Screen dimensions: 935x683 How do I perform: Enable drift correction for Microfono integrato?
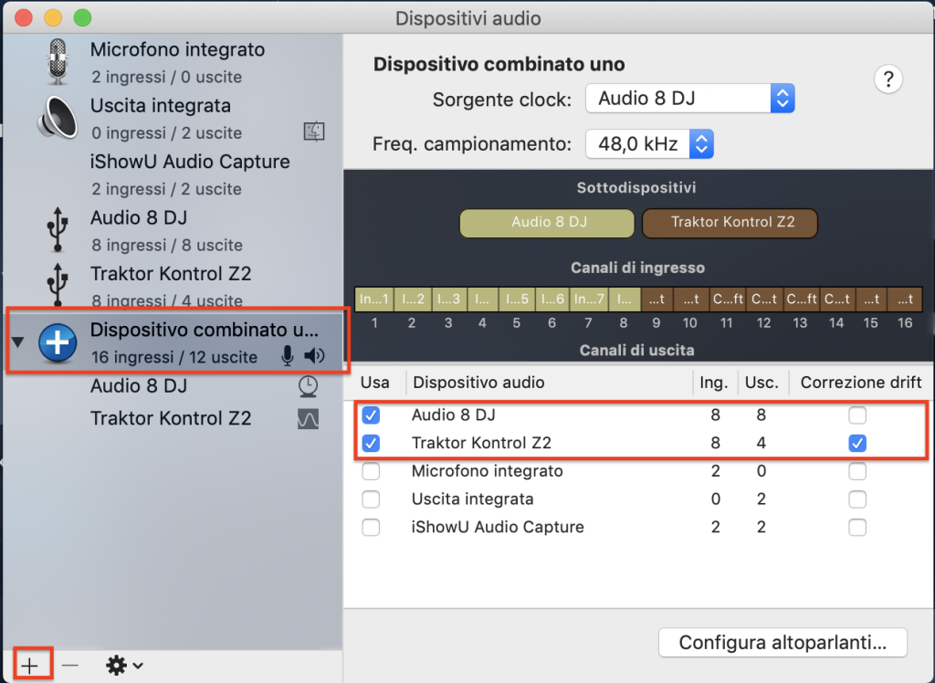(x=857, y=471)
